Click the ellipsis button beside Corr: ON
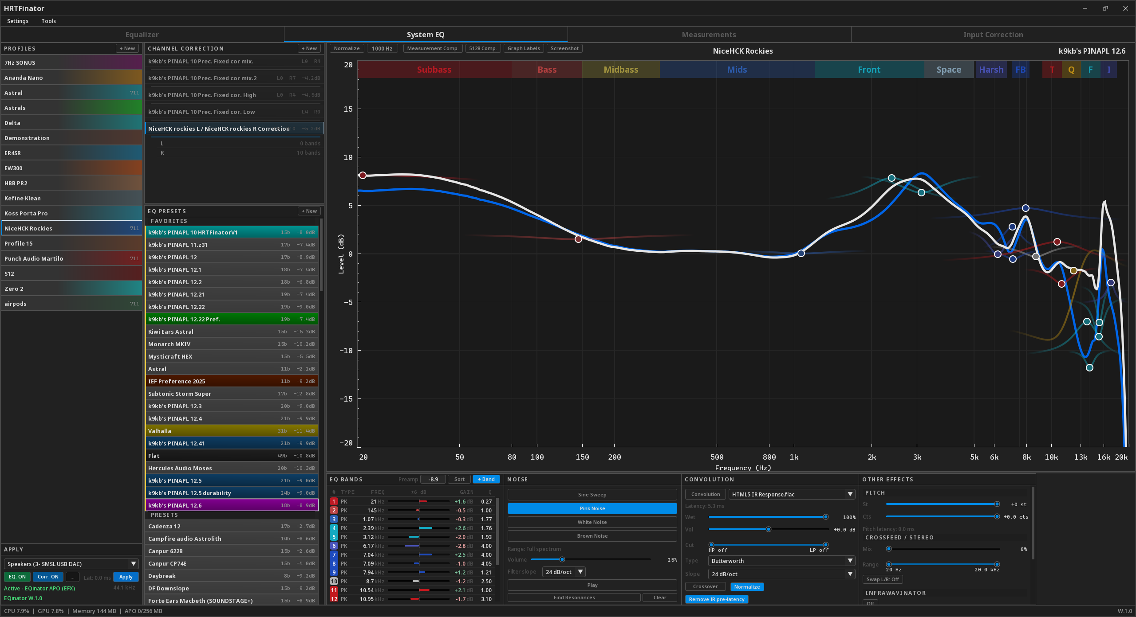The height and width of the screenshot is (617, 1136). [x=72, y=577]
